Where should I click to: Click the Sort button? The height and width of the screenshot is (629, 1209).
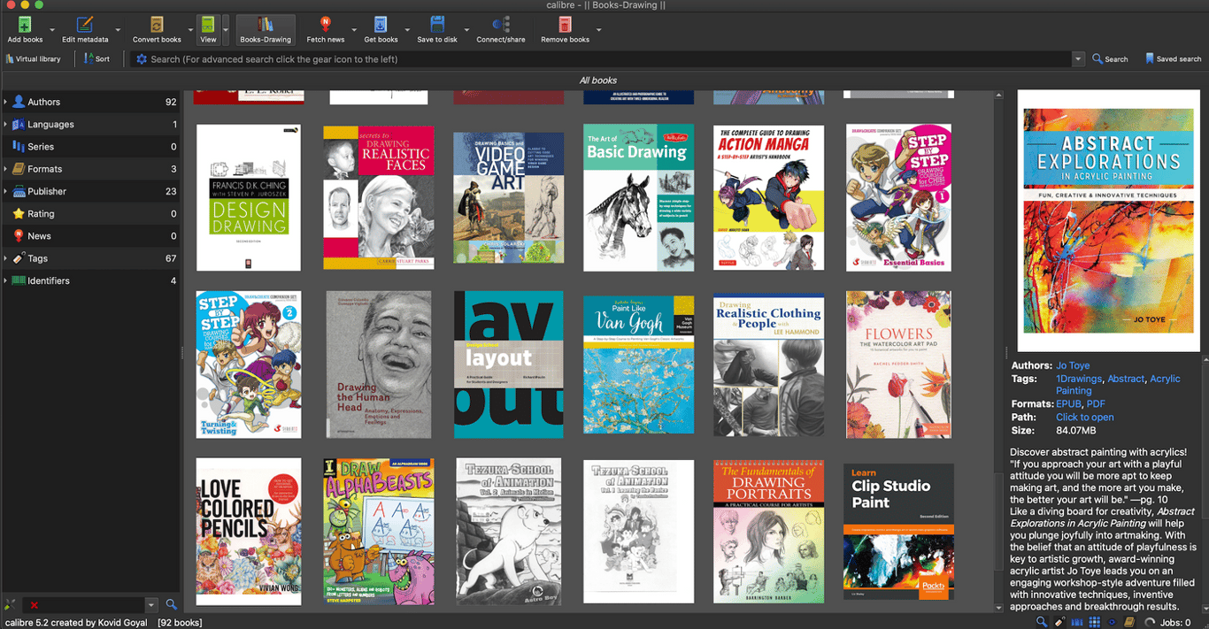coord(96,59)
